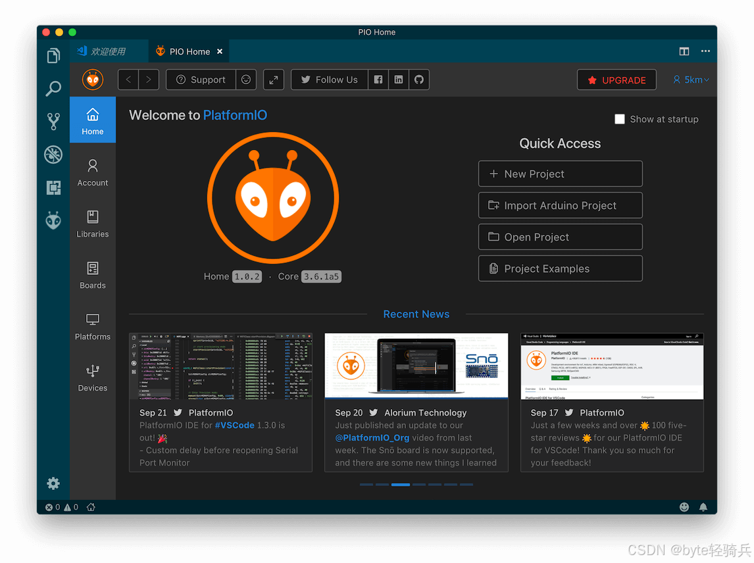Open the Sep 21 debugger screenshot thumbnail
The image size is (754, 563).
point(220,366)
